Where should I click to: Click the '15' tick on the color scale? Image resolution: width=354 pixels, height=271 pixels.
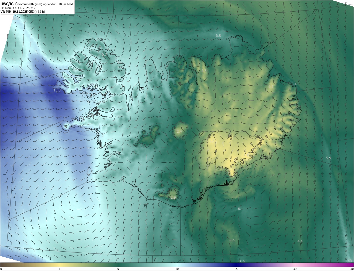(x=236, y=269)
